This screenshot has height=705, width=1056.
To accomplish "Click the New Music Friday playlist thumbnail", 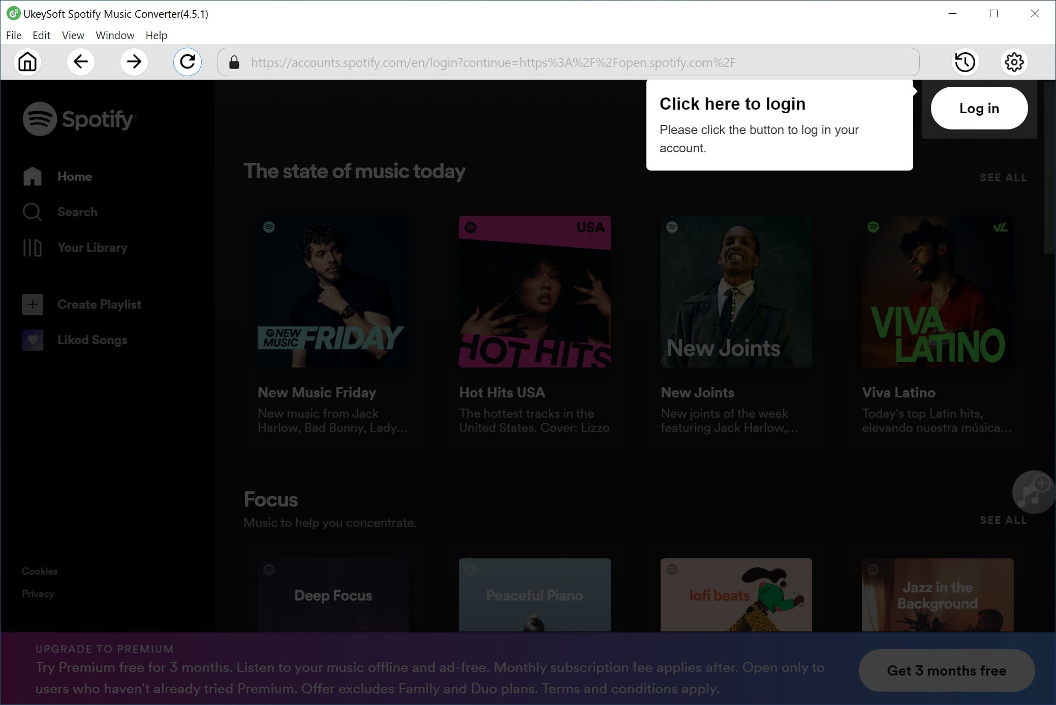I will [x=333, y=291].
